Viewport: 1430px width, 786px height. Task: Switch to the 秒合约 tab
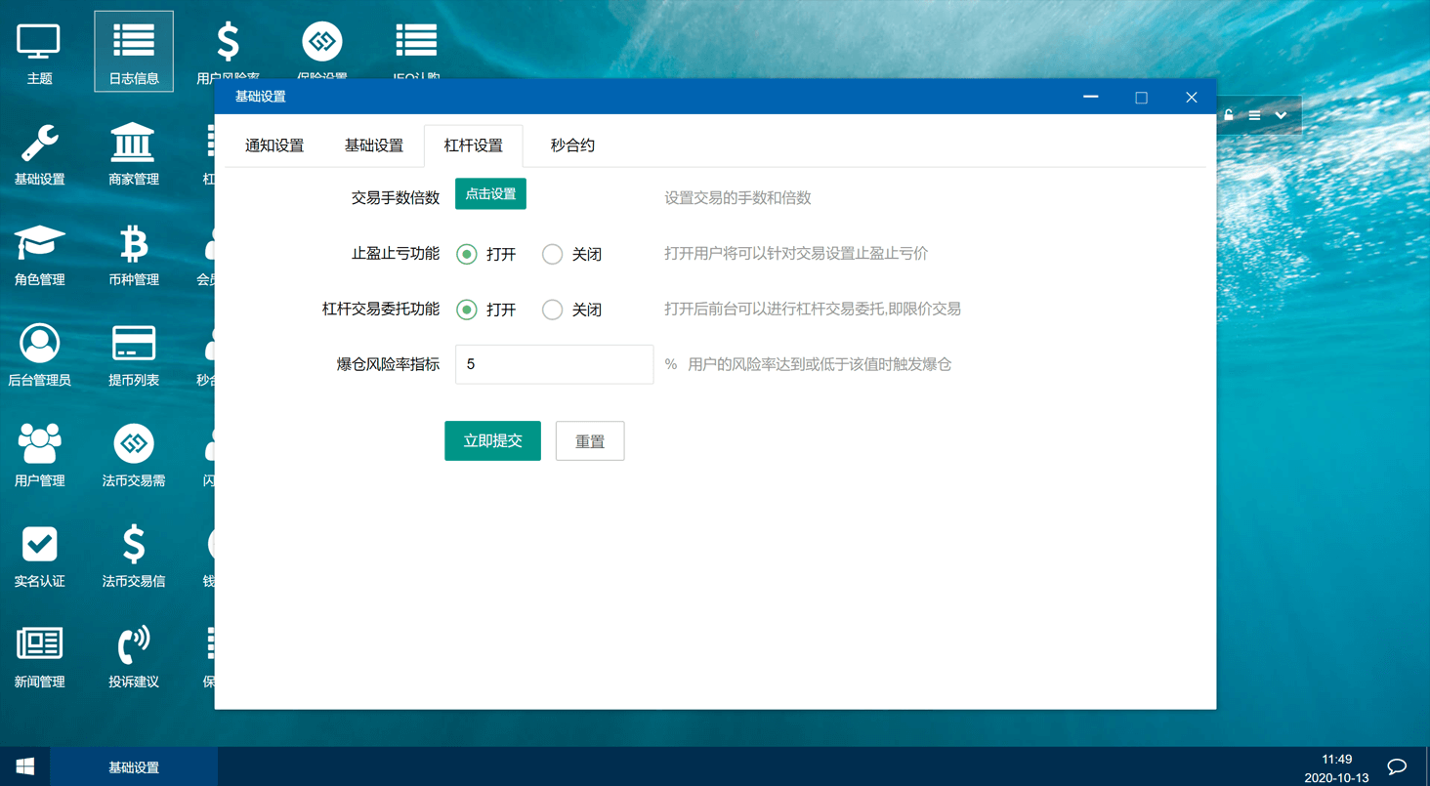click(x=572, y=145)
